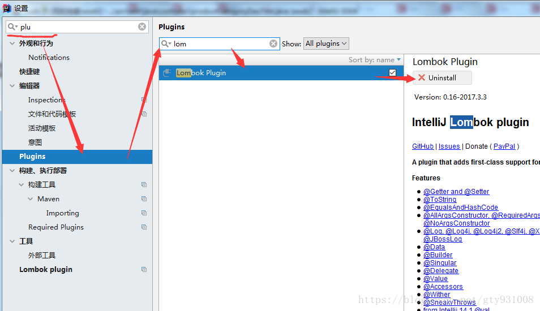Click the Uninstall button
Image resolution: width=540 pixels, height=311 pixels.
coord(442,78)
